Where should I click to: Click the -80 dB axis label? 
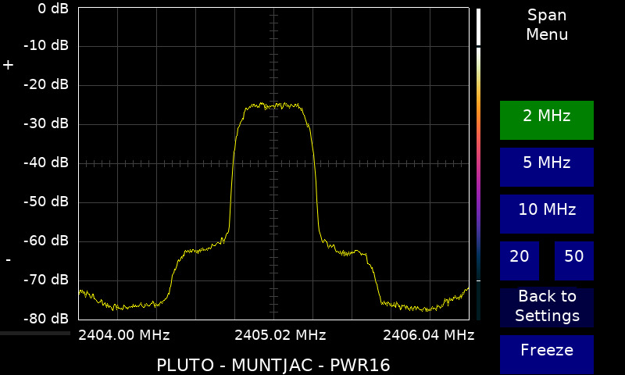click(46, 319)
